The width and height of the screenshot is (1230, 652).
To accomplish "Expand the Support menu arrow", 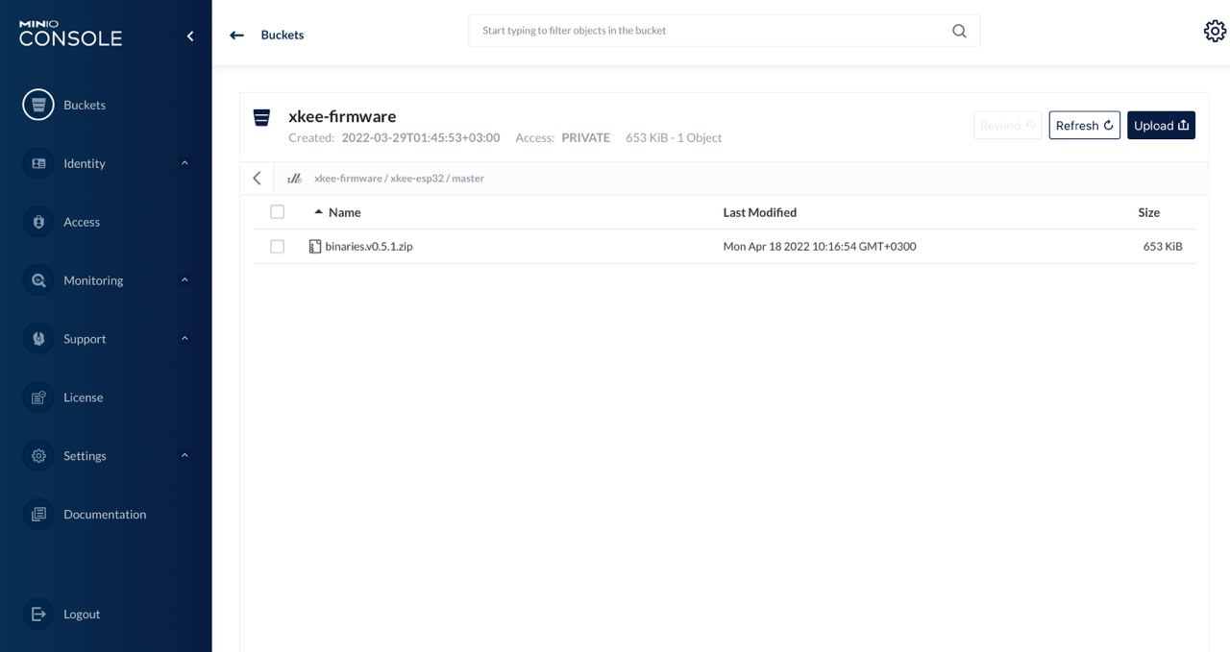I will pos(184,339).
